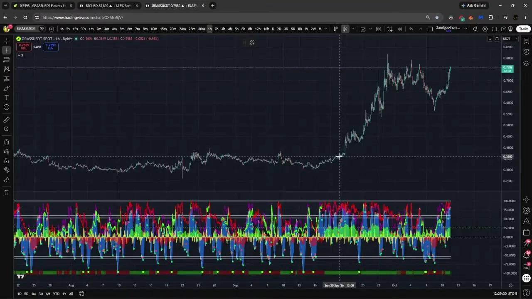Open the emoji and icons tool
532x299 pixels.
(6, 107)
